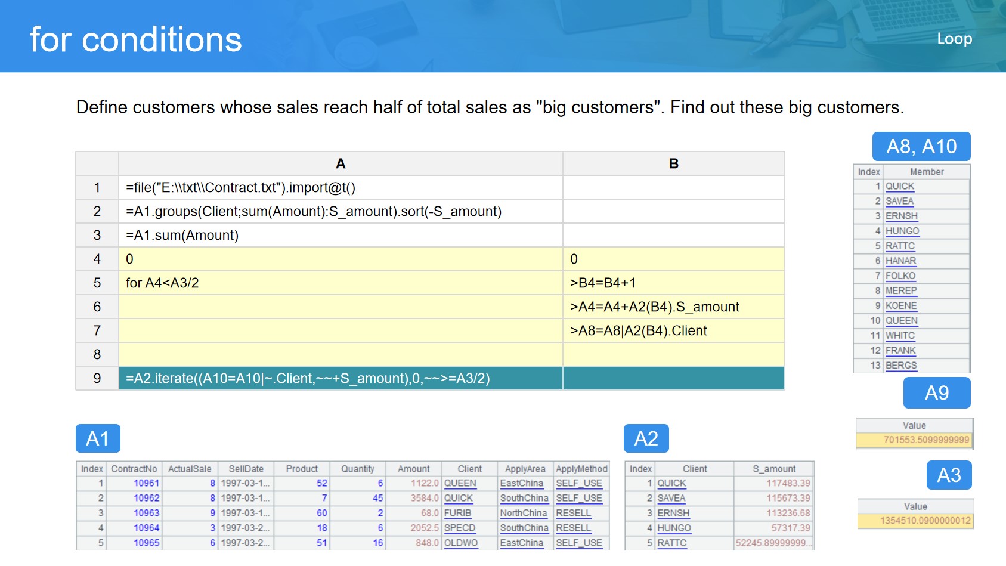Viewport: 1006px width, 566px height.
Task: Click the Amount column header in A1 table
Action: tap(413, 469)
